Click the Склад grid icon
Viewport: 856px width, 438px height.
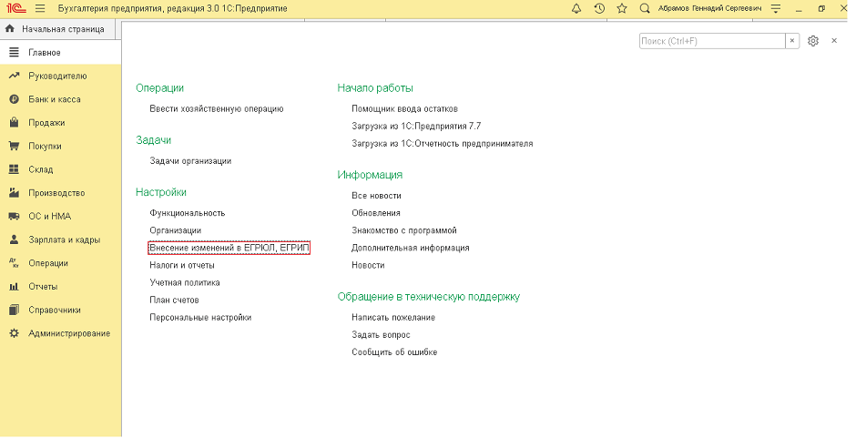[15, 170]
